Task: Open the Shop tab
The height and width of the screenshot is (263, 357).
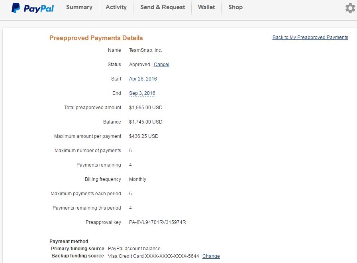Action: click(x=235, y=7)
